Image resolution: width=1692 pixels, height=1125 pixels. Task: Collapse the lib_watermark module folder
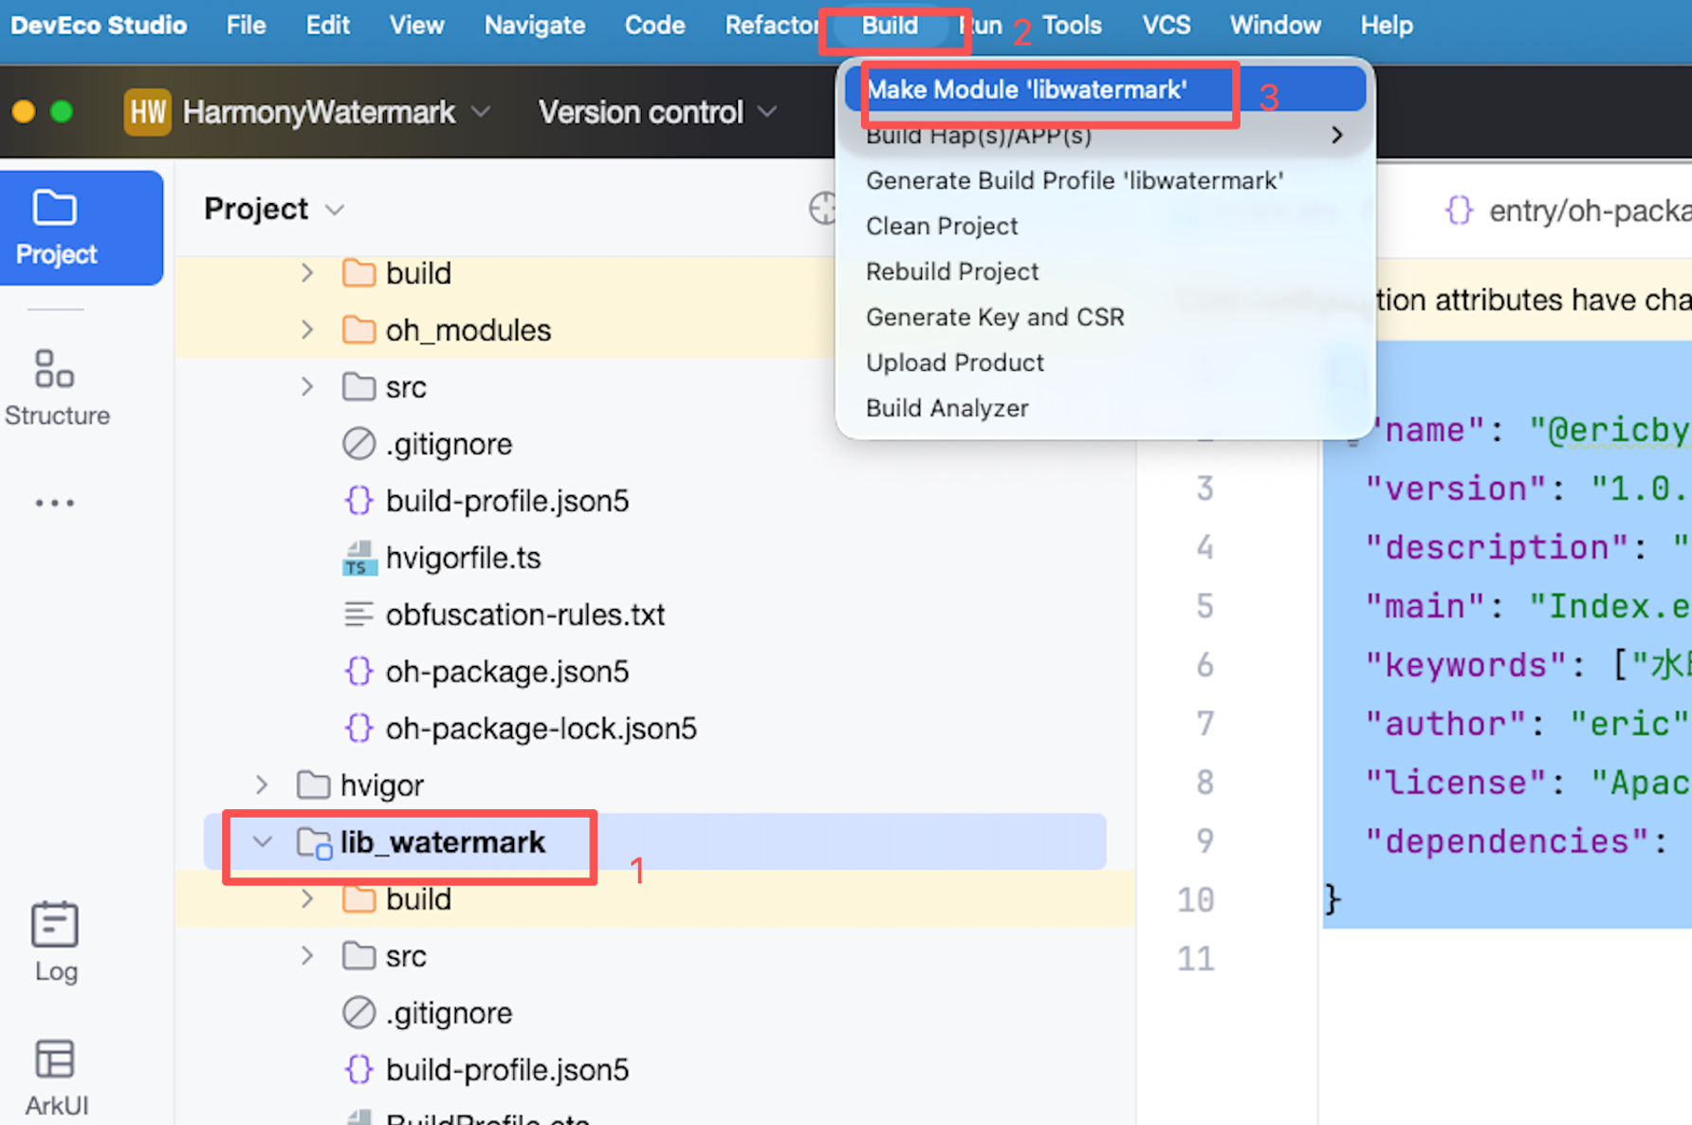(x=263, y=841)
